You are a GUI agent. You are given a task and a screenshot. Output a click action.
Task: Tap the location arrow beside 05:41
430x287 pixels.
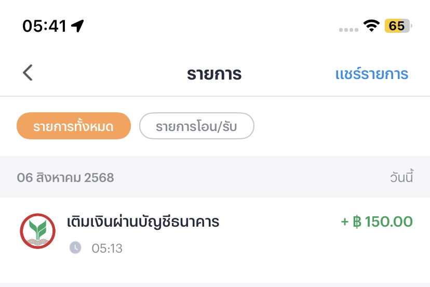77,26
